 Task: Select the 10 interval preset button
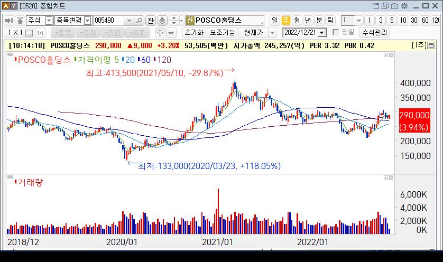click(403, 20)
